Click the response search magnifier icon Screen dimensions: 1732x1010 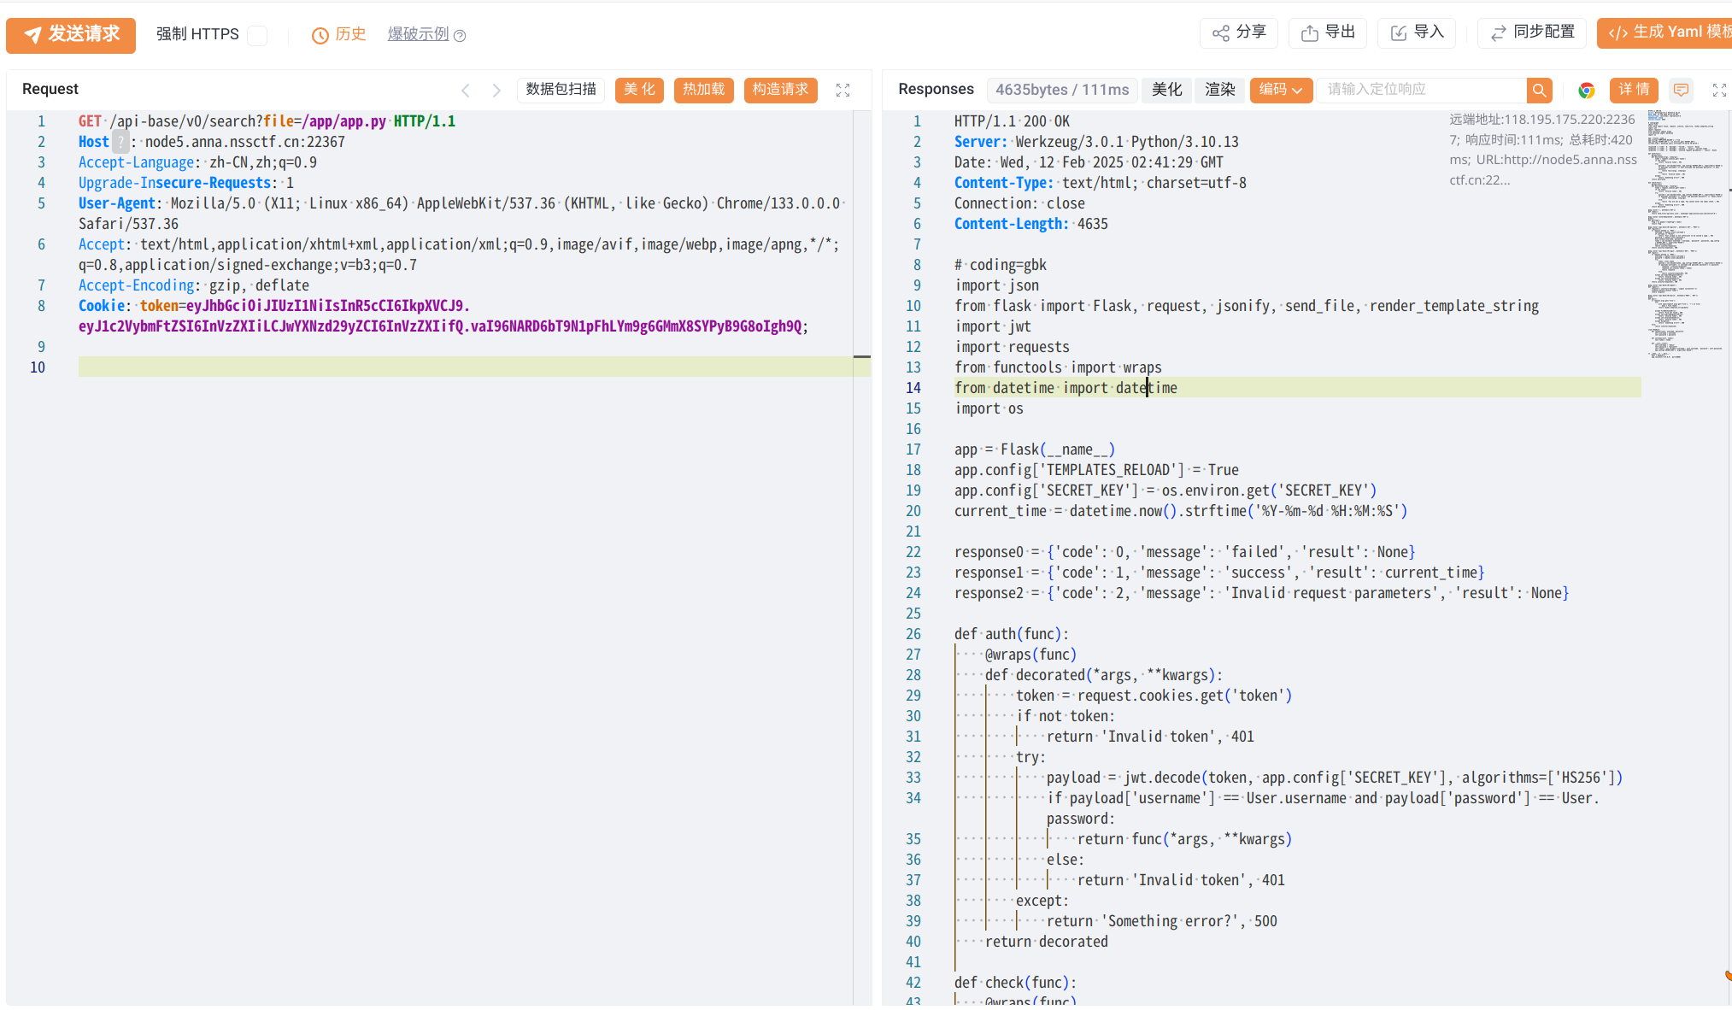(1539, 91)
